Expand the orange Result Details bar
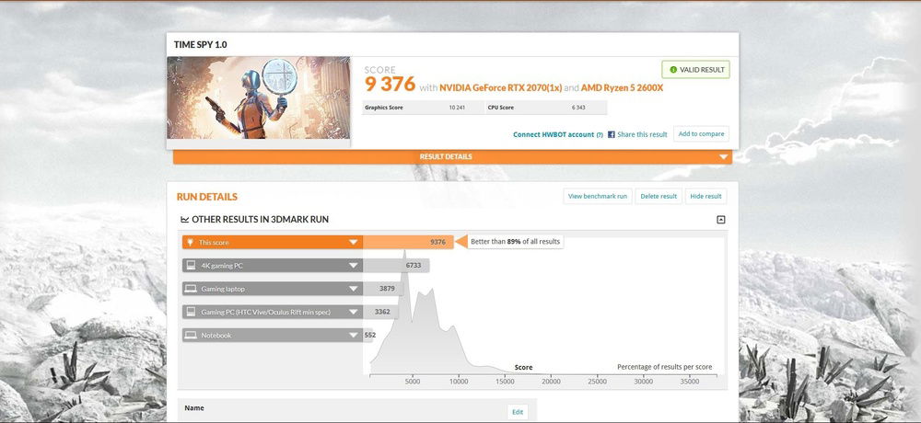The height and width of the screenshot is (423, 921). tap(723, 157)
